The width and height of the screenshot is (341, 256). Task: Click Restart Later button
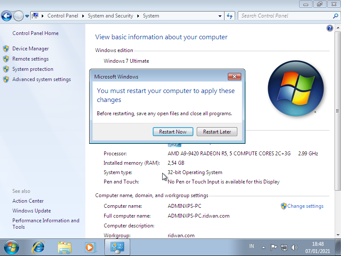[217, 131]
